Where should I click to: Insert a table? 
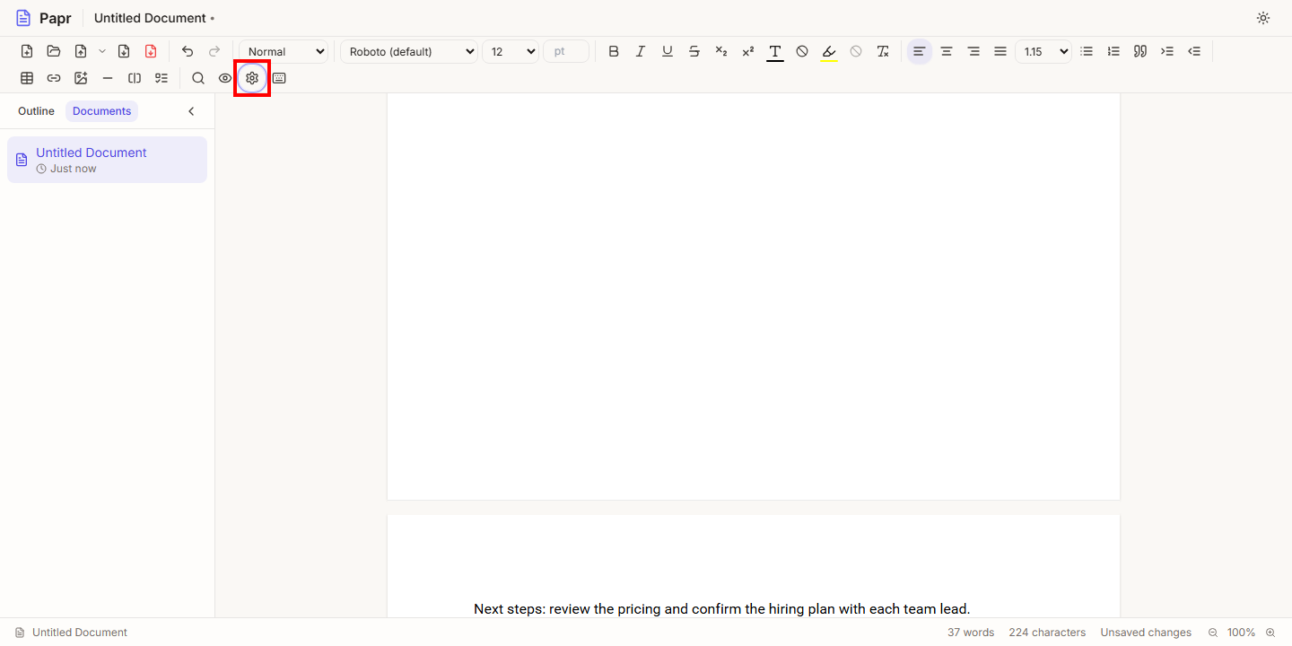[x=27, y=78]
